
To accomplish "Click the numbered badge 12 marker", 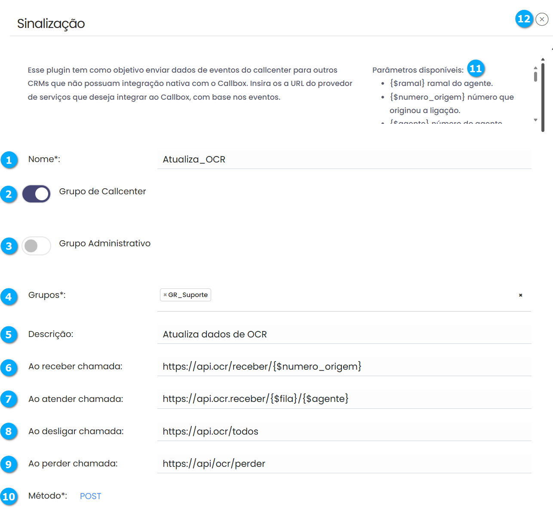I will pos(524,19).
